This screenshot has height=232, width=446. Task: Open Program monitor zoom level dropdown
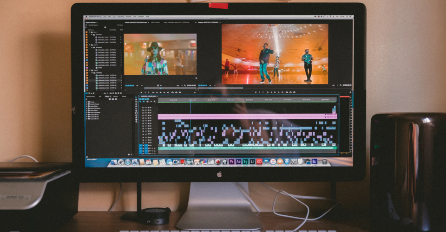point(212,85)
